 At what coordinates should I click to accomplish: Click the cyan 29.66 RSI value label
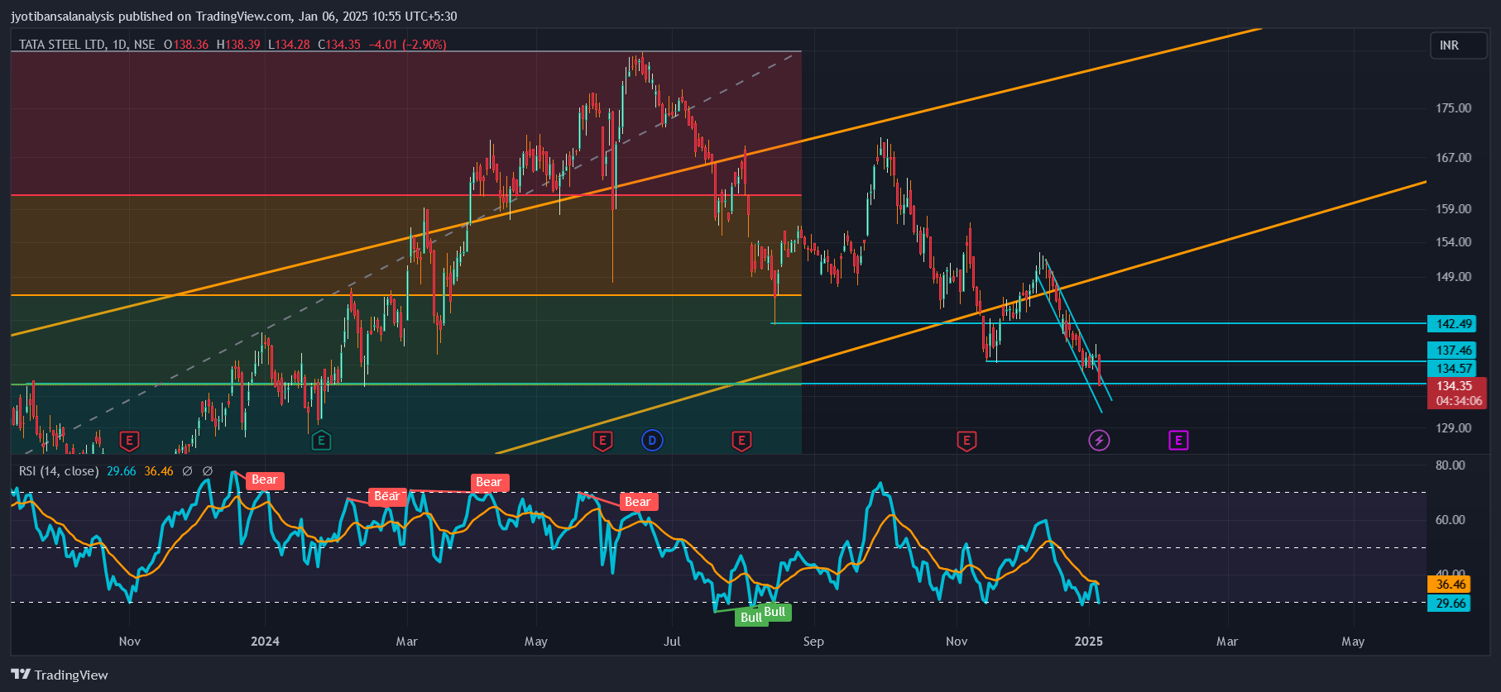(1450, 604)
